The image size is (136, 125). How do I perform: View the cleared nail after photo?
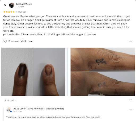tap(49, 72)
